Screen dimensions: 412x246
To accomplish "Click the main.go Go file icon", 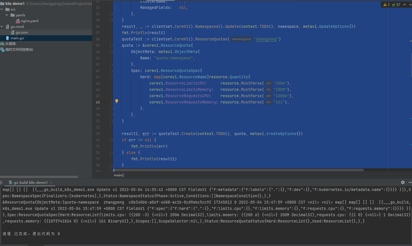I will pos(7,38).
